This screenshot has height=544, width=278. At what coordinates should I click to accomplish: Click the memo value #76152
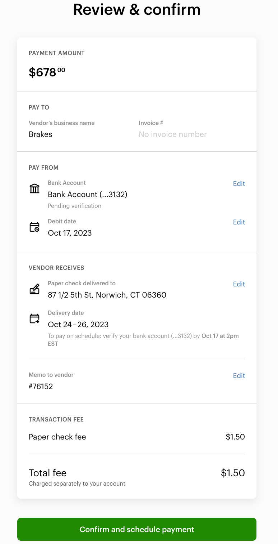tap(41, 387)
